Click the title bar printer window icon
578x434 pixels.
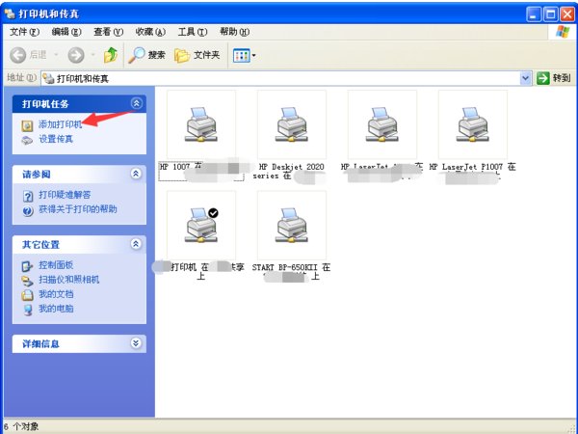point(10,14)
